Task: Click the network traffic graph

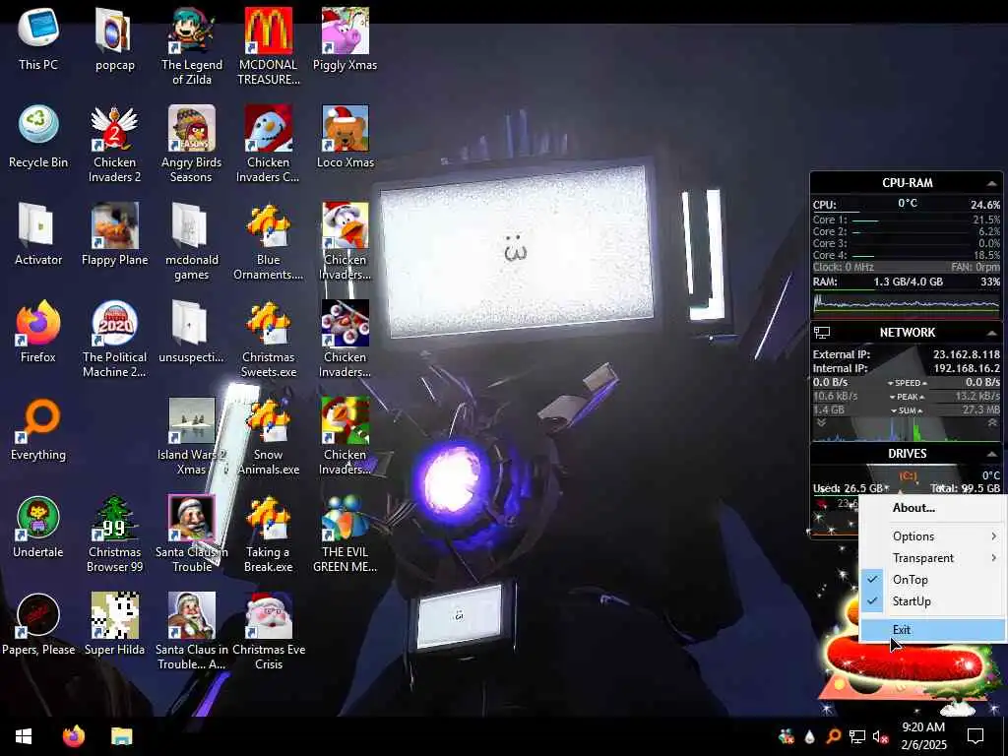Action: click(907, 429)
